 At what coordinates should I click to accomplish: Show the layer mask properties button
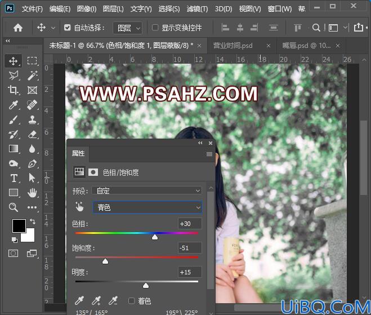point(93,172)
